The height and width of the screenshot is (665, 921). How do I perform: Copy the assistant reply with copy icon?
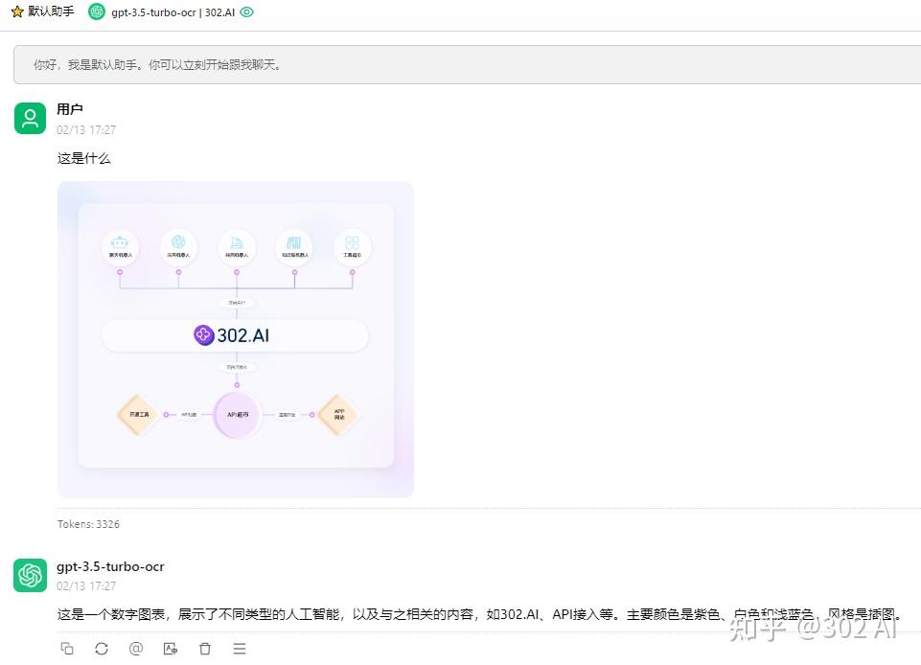(x=67, y=649)
